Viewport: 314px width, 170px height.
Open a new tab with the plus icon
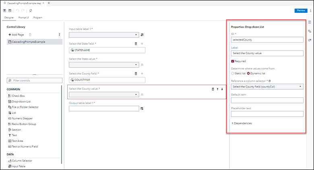coord(49,3)
